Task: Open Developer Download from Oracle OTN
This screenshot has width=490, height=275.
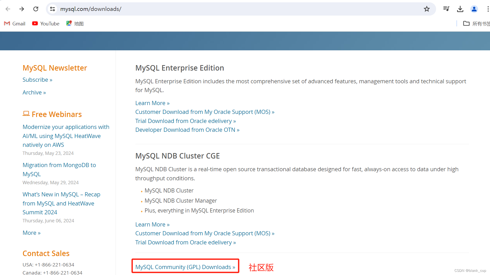Action: [187, 130]
